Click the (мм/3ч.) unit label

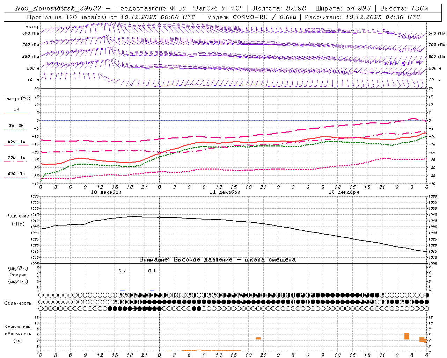[18, 268]
